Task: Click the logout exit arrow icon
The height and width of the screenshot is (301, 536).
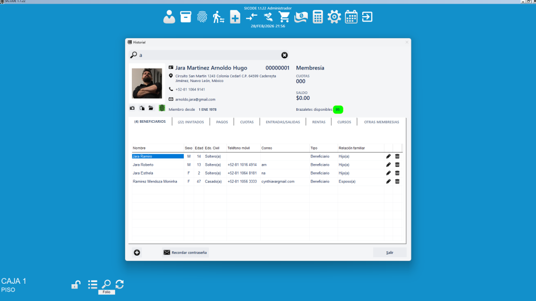Action: click(x=367, y=17)
